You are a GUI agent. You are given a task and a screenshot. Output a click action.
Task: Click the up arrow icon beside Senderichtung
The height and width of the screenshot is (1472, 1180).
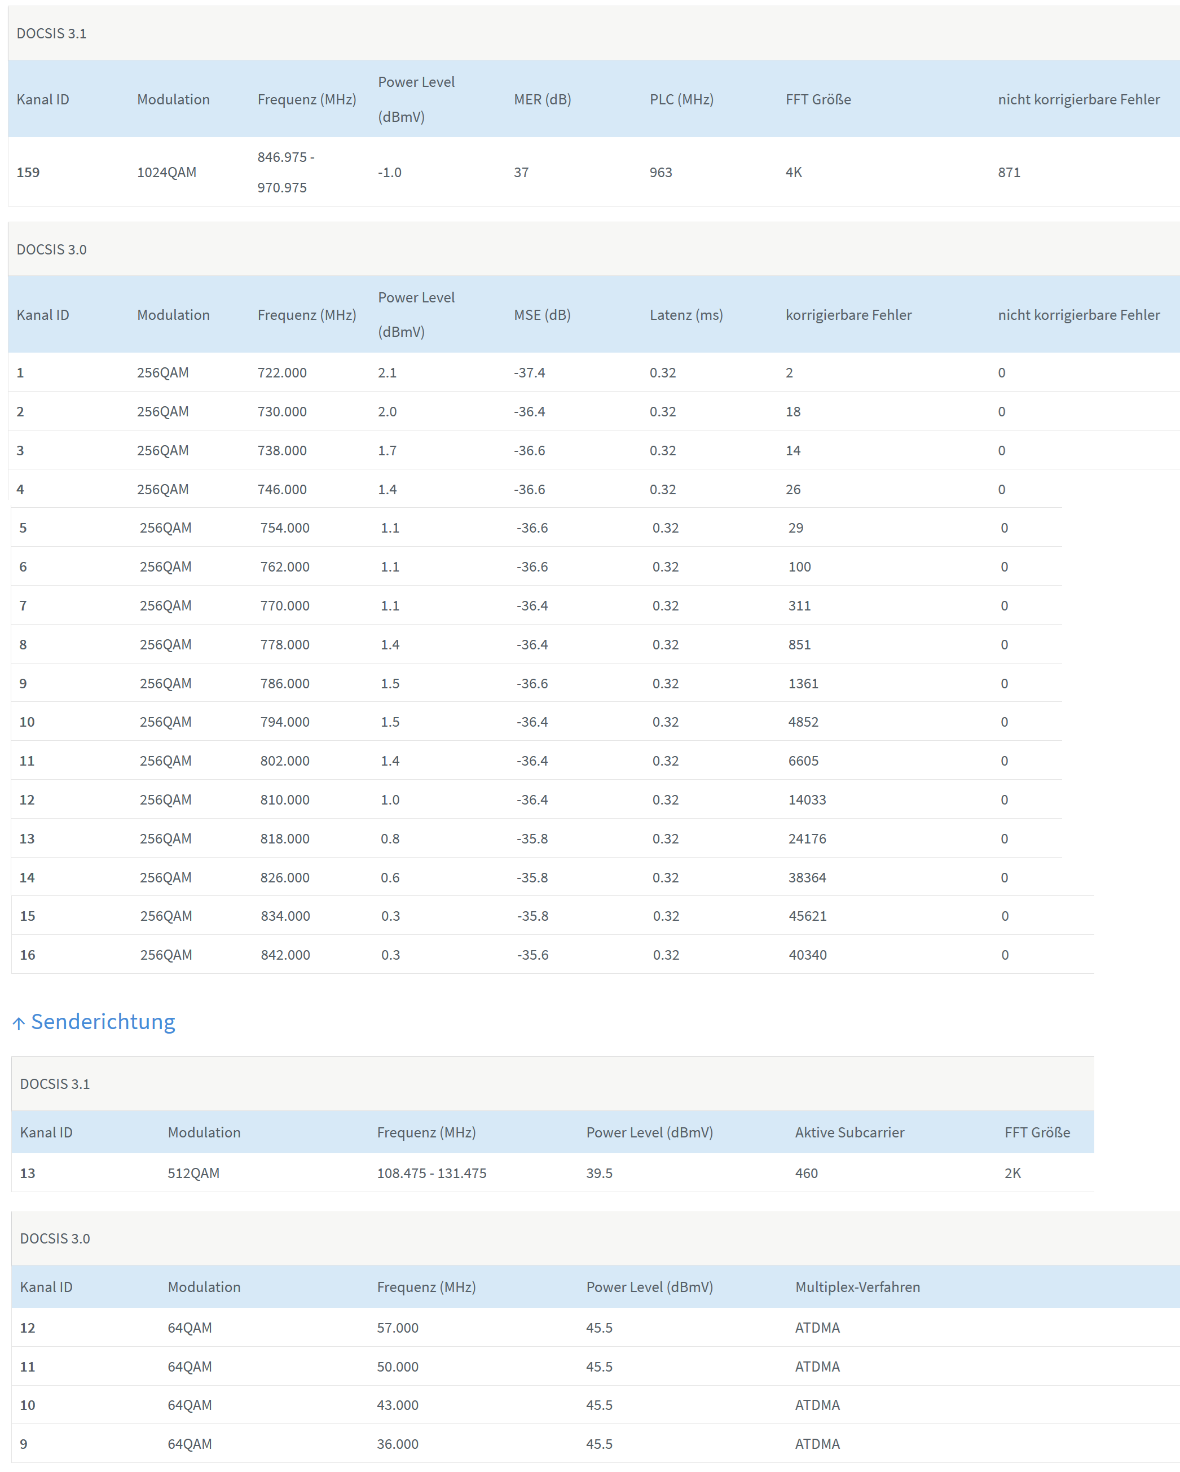coord(19,1023)
